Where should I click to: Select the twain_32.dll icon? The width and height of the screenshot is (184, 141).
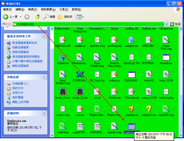[x=166, y=74]
